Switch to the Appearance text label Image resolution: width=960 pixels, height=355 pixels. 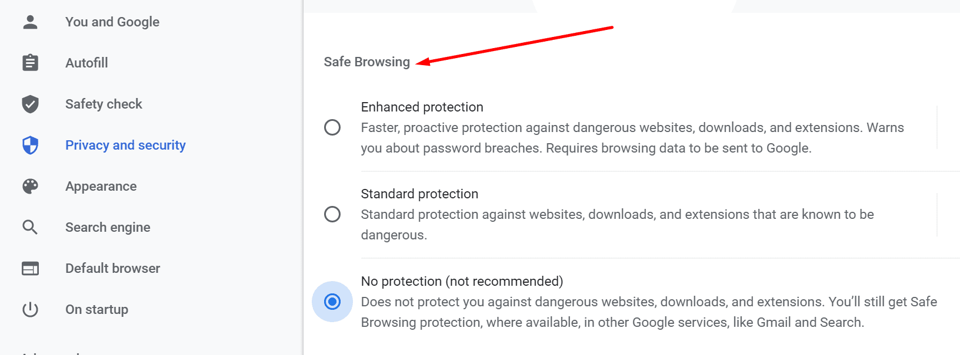[101, 186]
